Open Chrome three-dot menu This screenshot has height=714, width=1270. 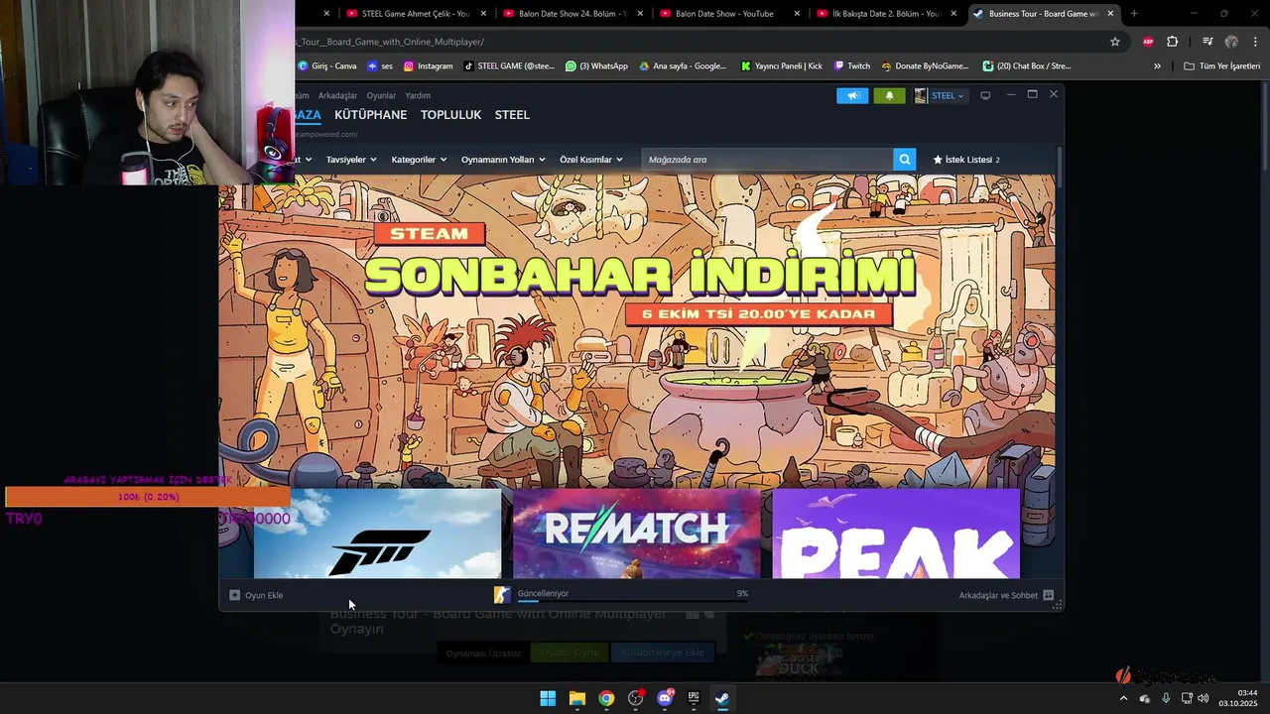[1256, 42]
